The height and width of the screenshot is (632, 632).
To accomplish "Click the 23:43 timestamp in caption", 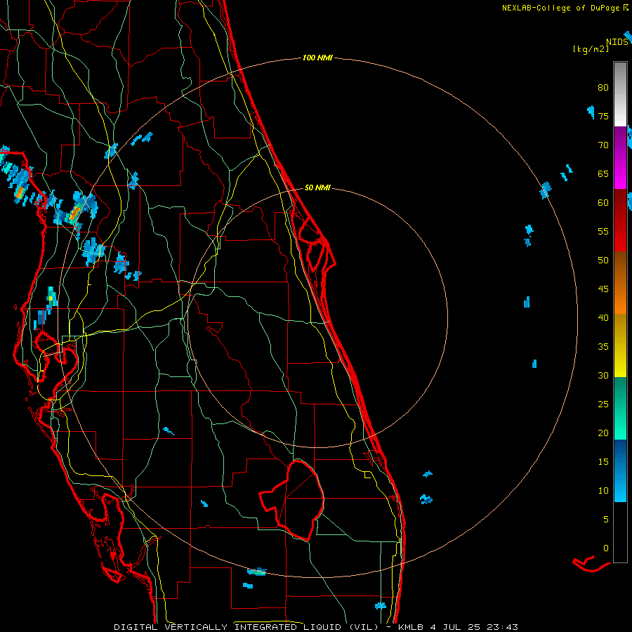I will pos(503,627).
